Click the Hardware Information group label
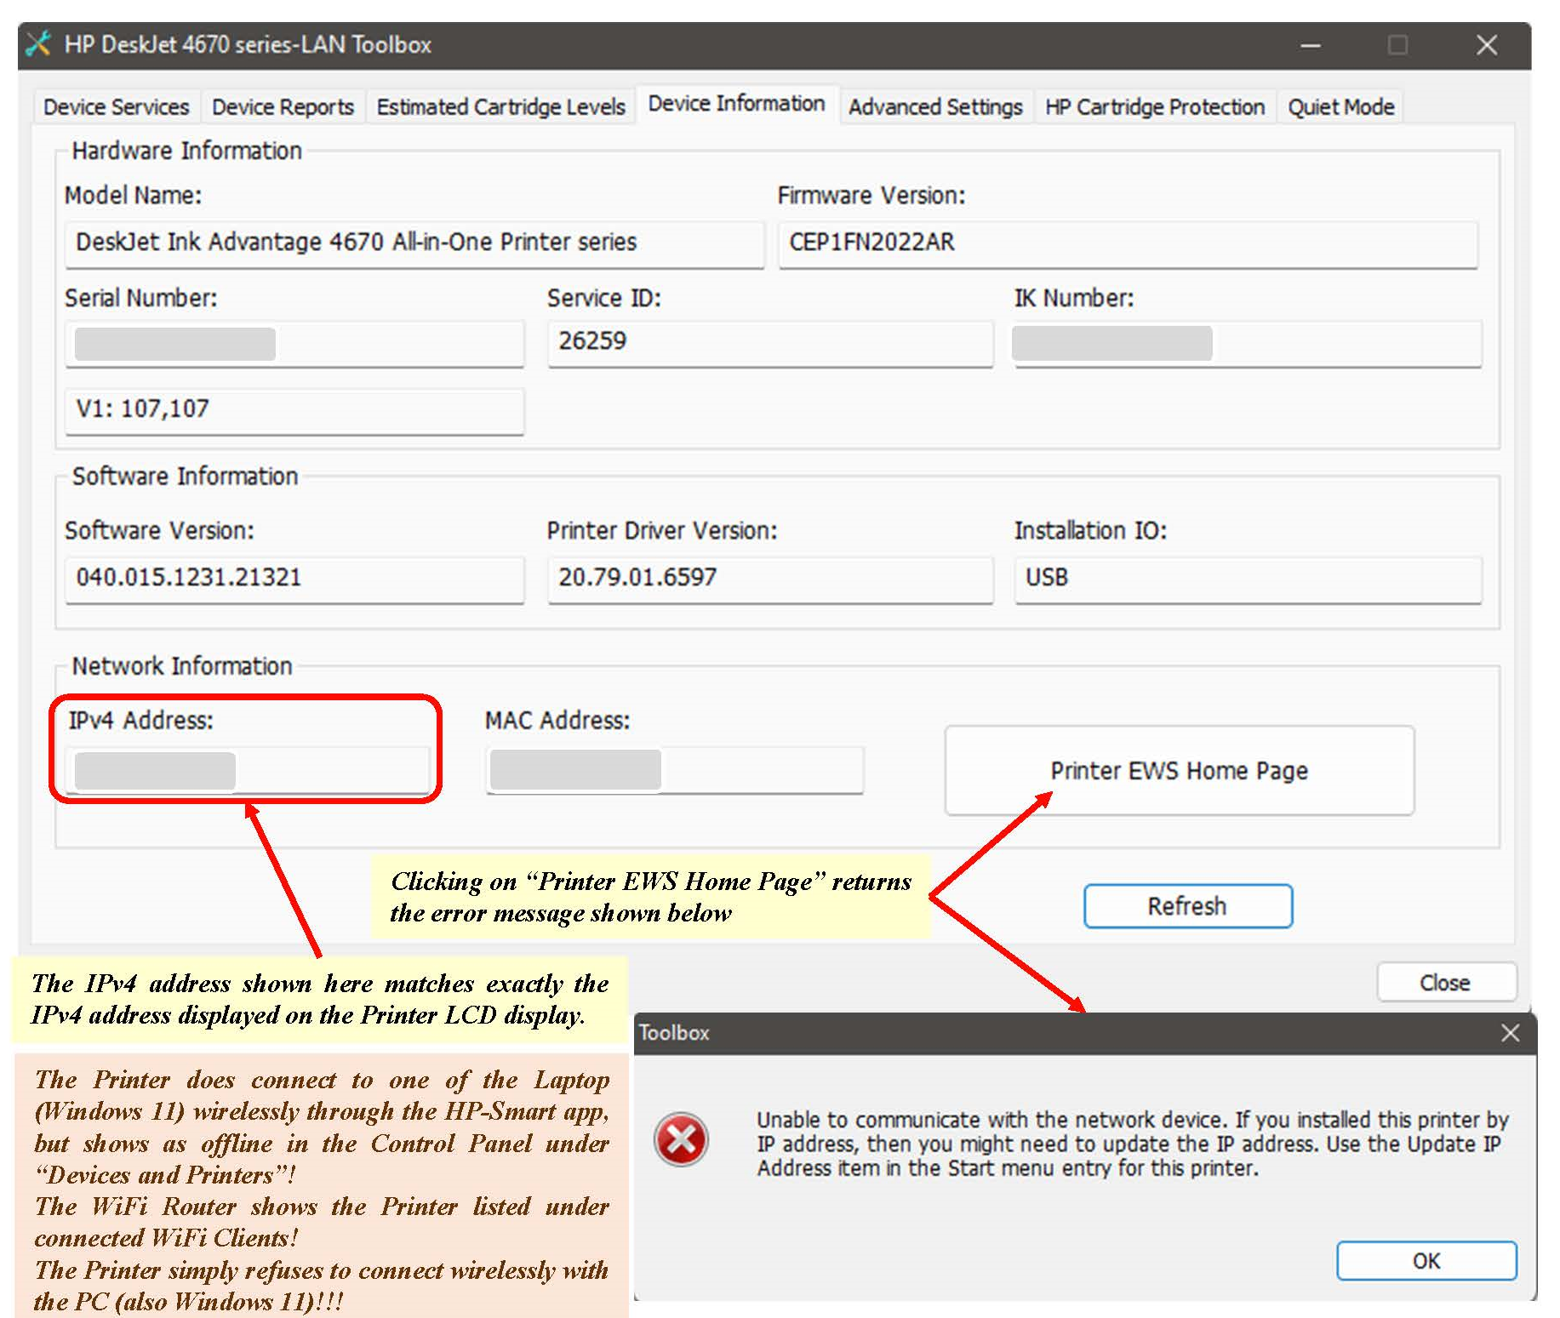 tap(187, 151)
